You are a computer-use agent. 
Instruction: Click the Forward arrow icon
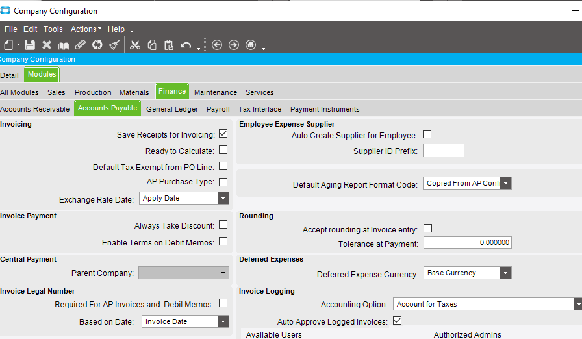pyautogui.click(x=234, y=45)
